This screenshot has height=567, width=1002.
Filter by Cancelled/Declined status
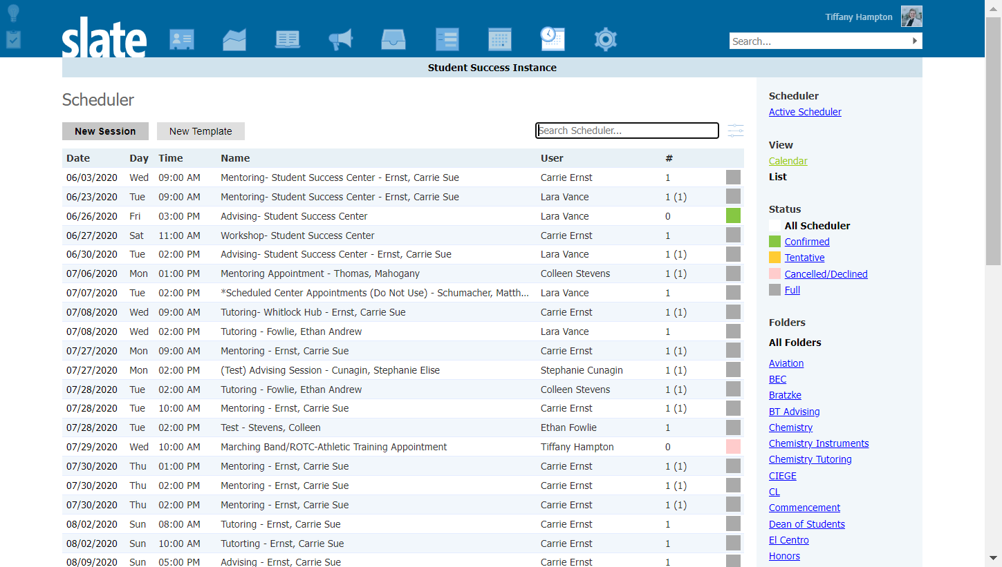826,274
